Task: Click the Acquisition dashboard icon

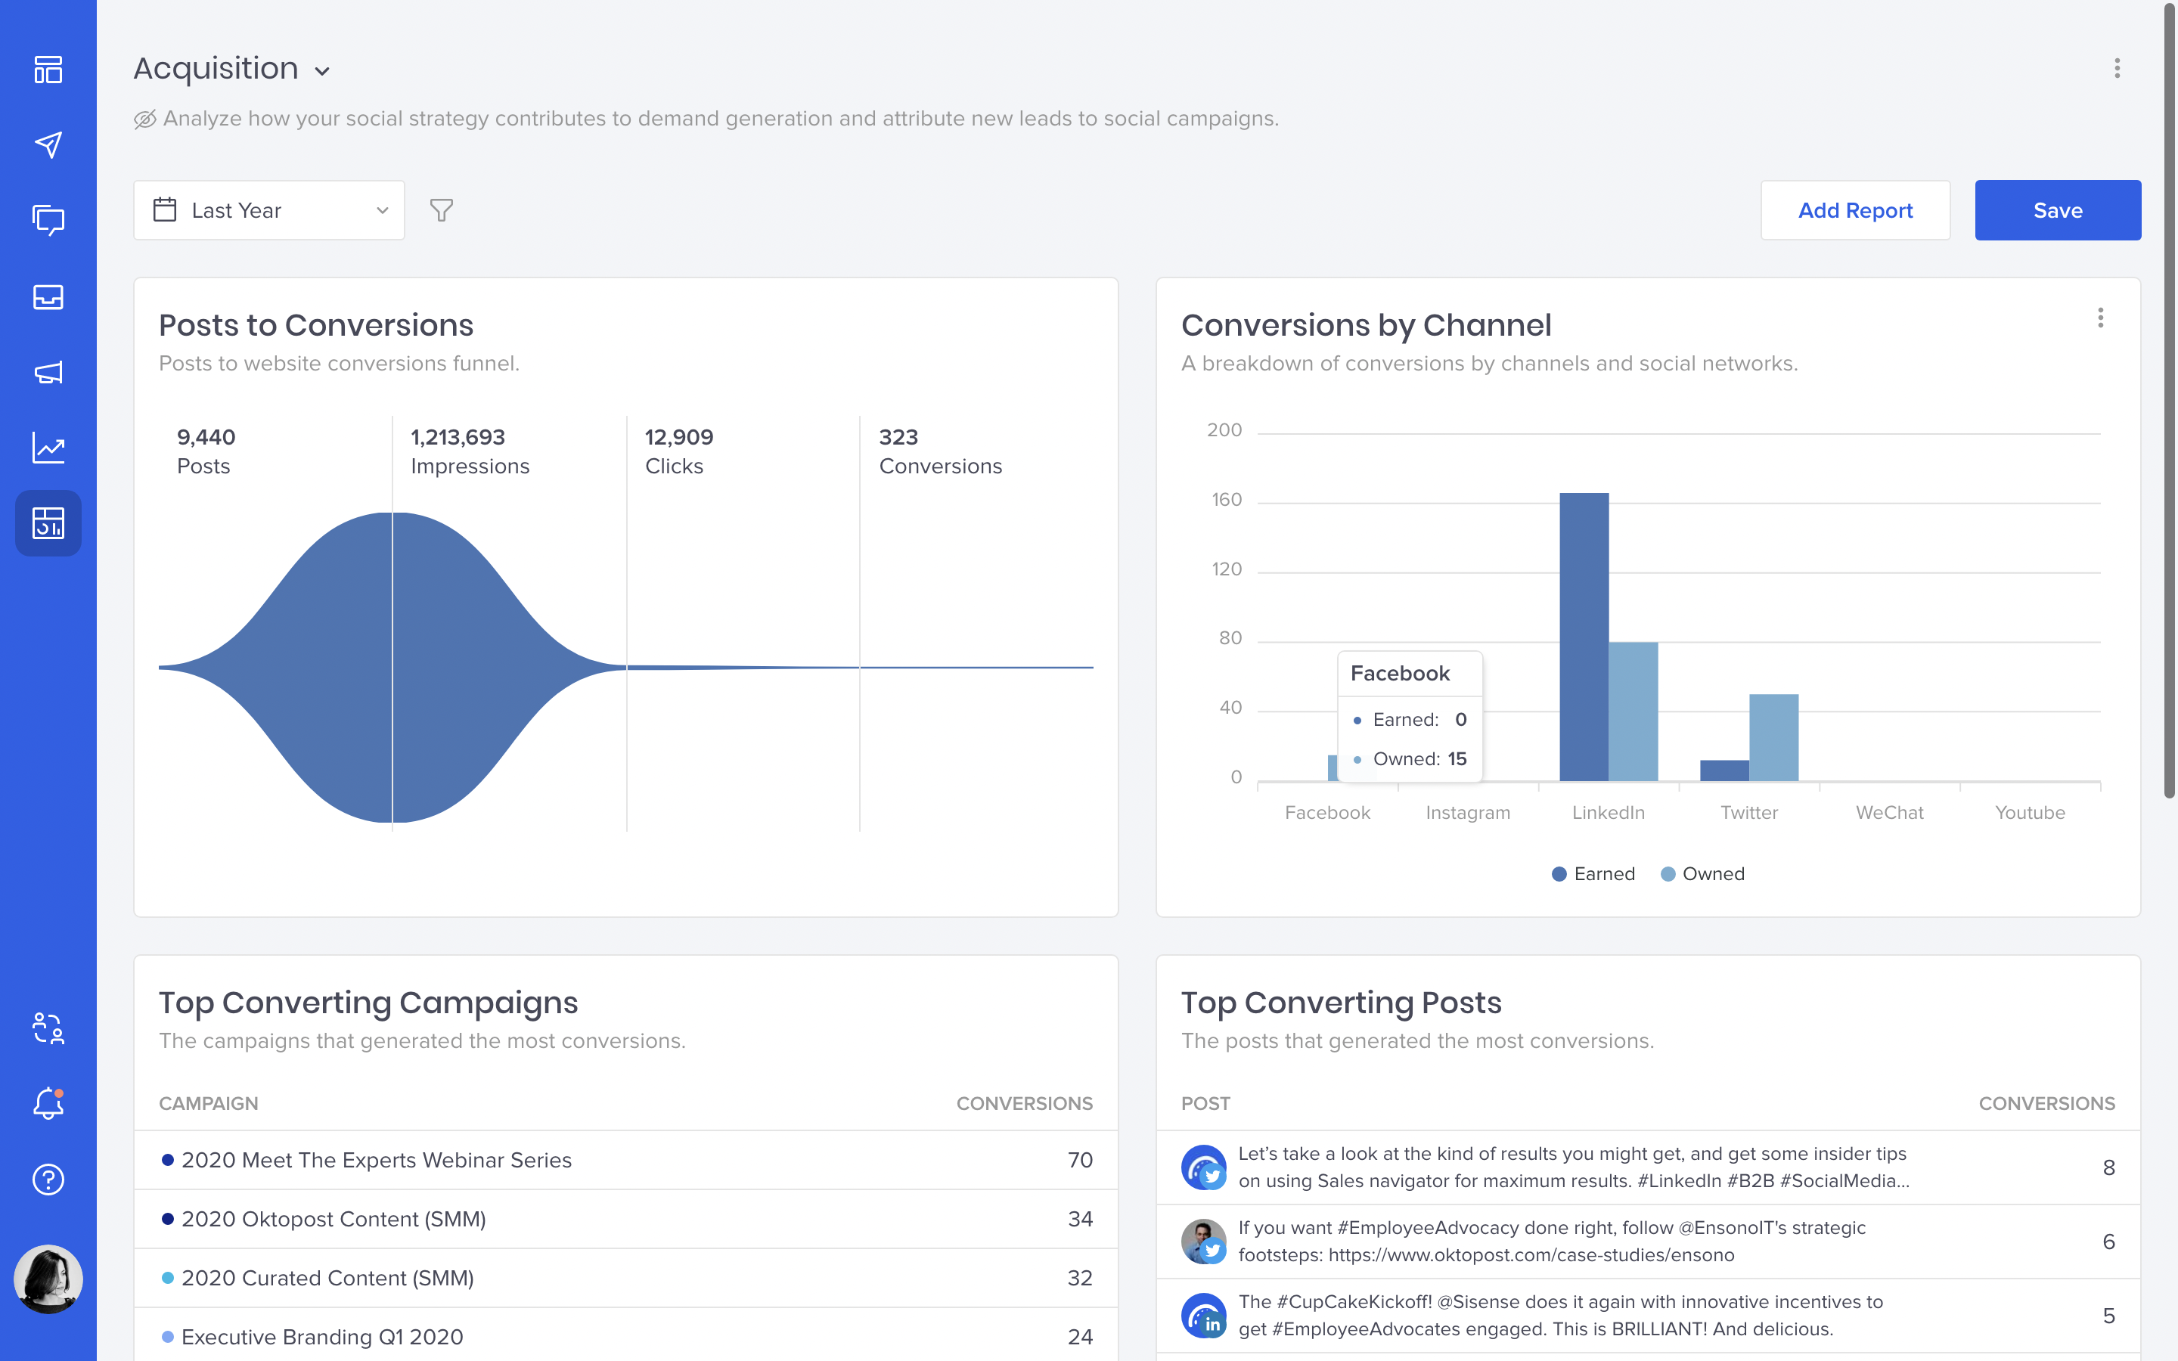Action: click(x=48, y=522)
